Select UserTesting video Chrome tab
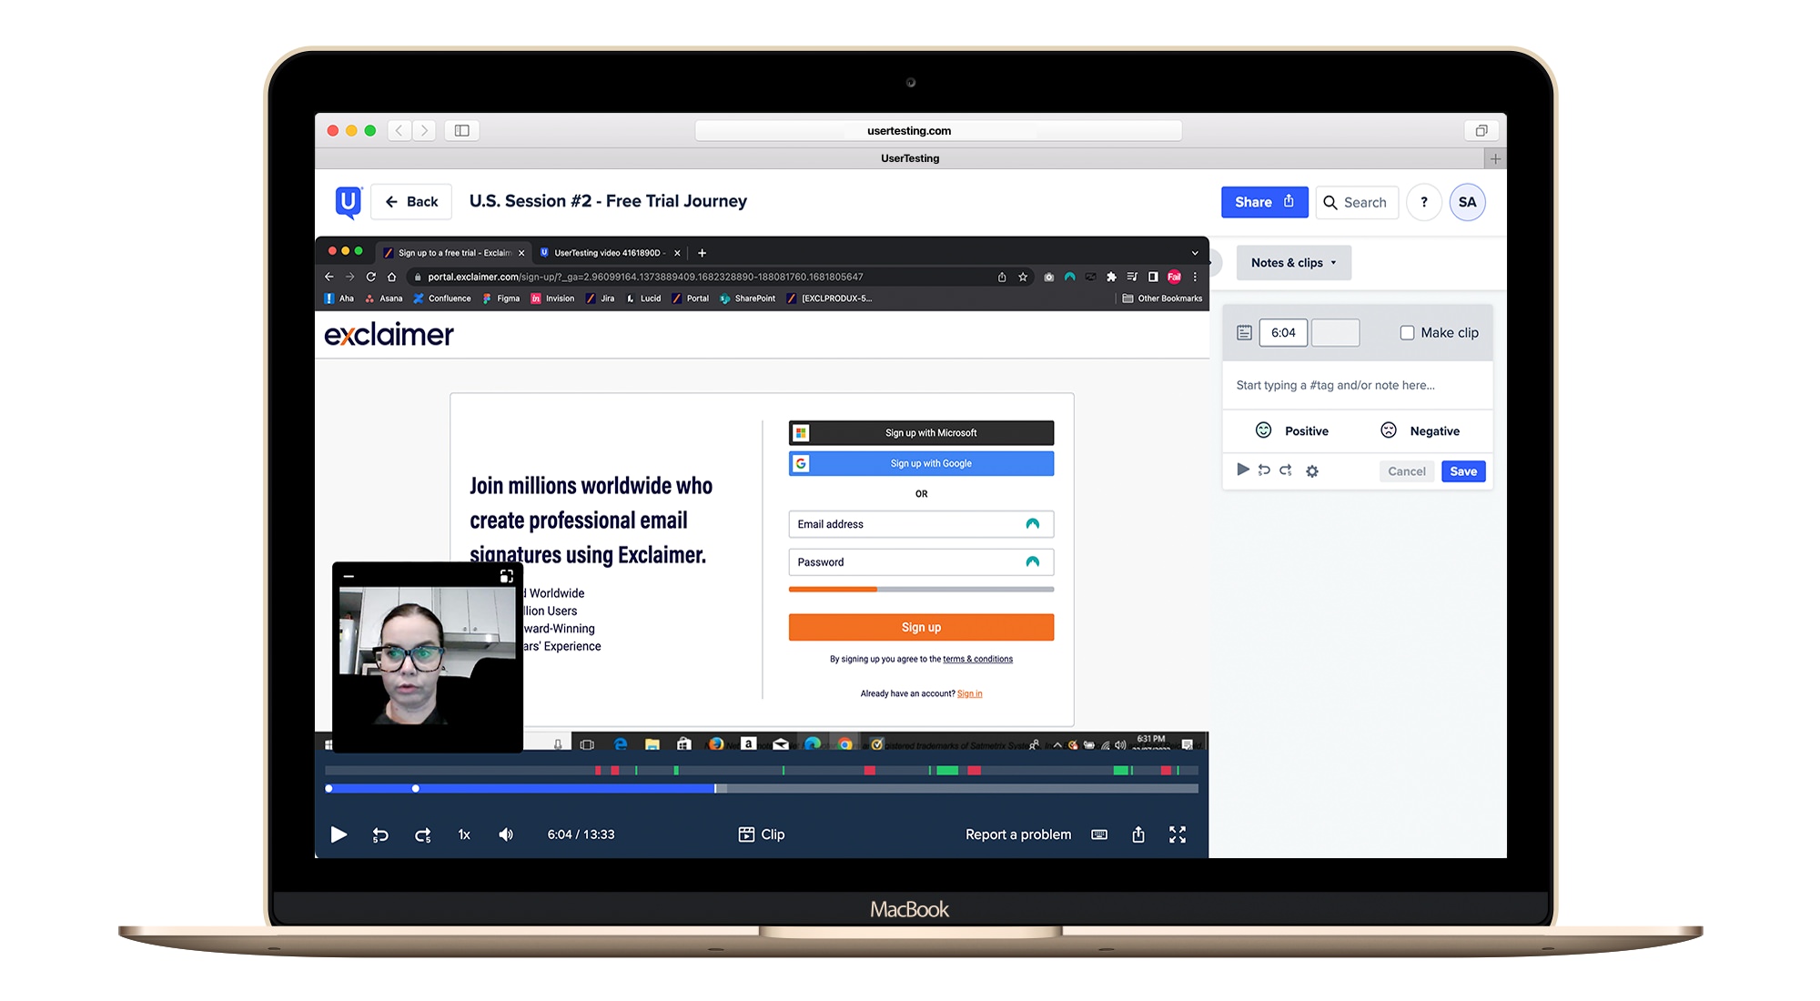 pos(610,253)
